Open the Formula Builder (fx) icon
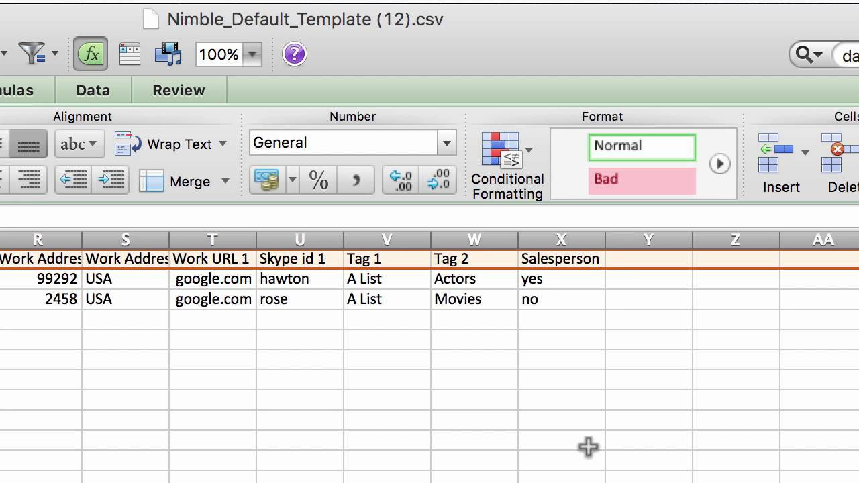859x483 pixels. click(90, 54)
